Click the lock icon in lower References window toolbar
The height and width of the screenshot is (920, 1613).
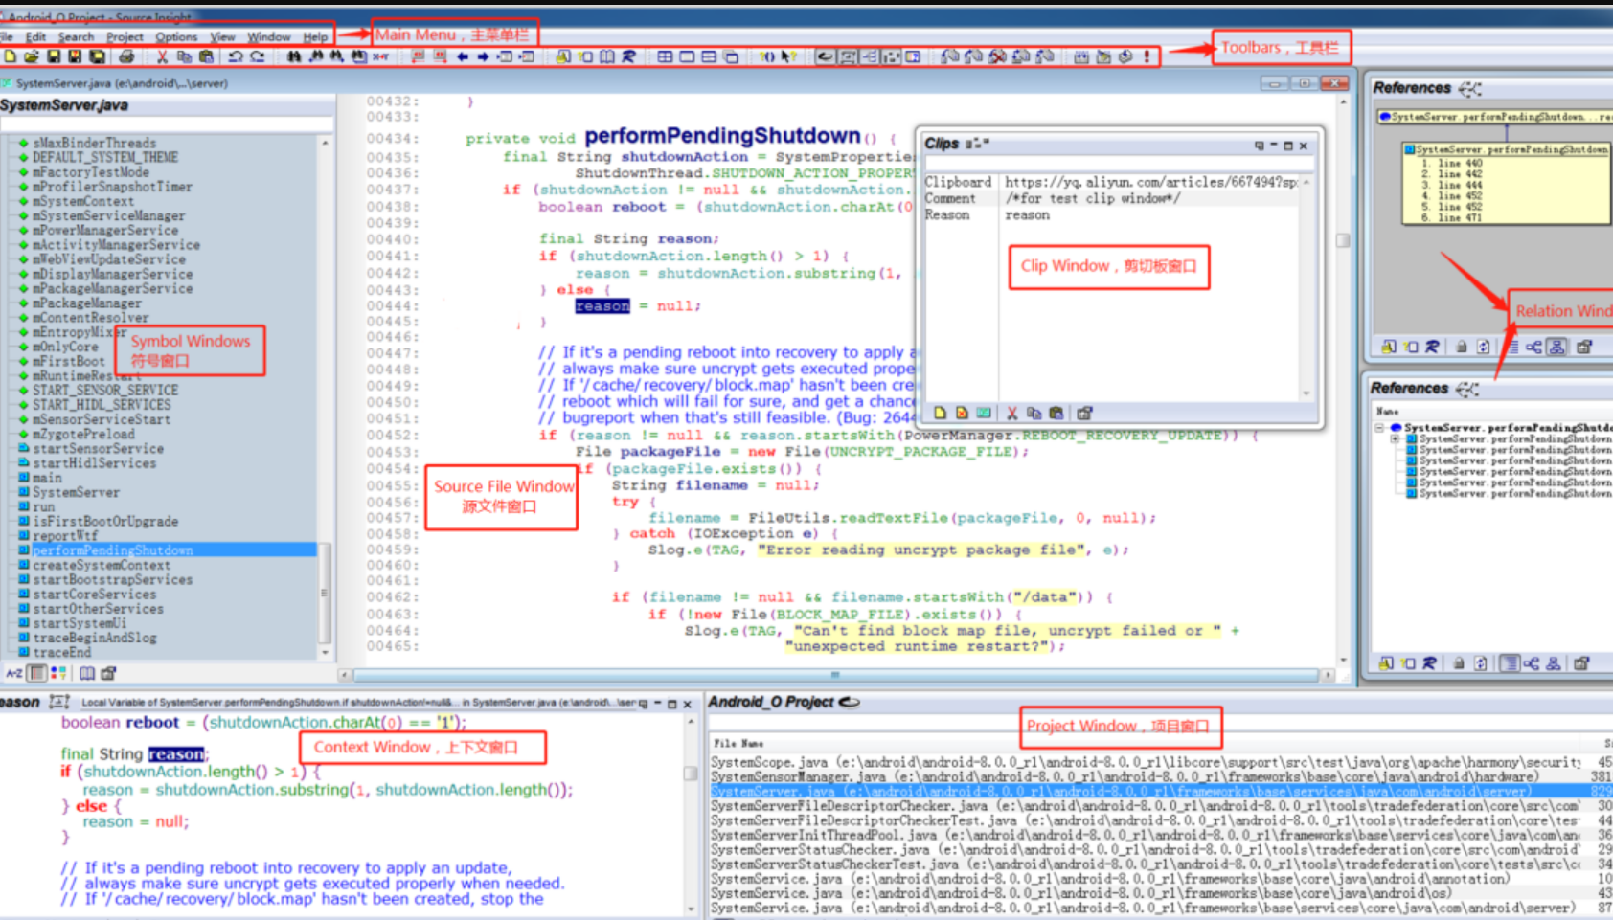1458,662
